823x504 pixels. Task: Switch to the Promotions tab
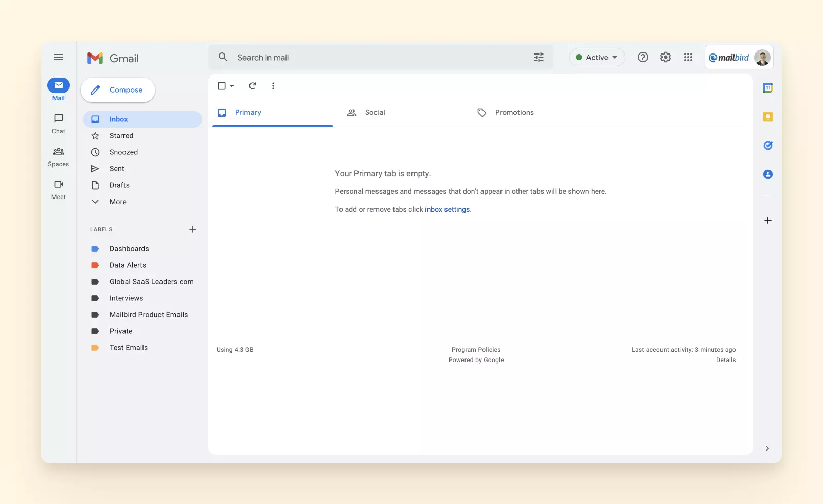(514, 112)
